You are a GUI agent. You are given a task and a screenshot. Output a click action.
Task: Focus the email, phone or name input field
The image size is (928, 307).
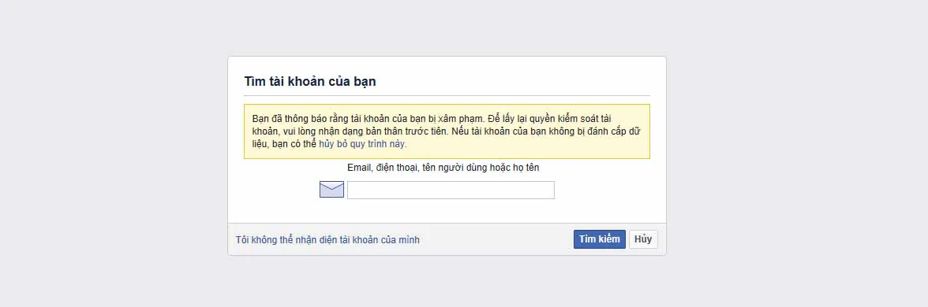point(451,190)
